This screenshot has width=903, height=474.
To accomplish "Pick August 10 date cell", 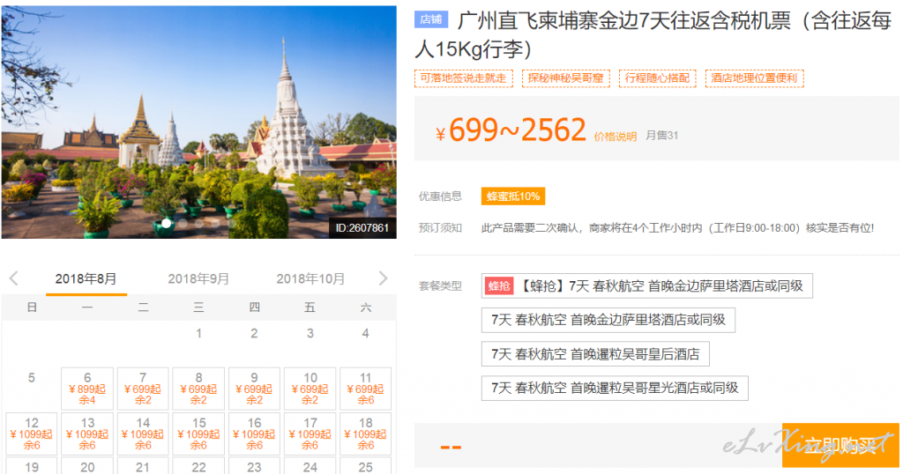I will tap(310, 389).
